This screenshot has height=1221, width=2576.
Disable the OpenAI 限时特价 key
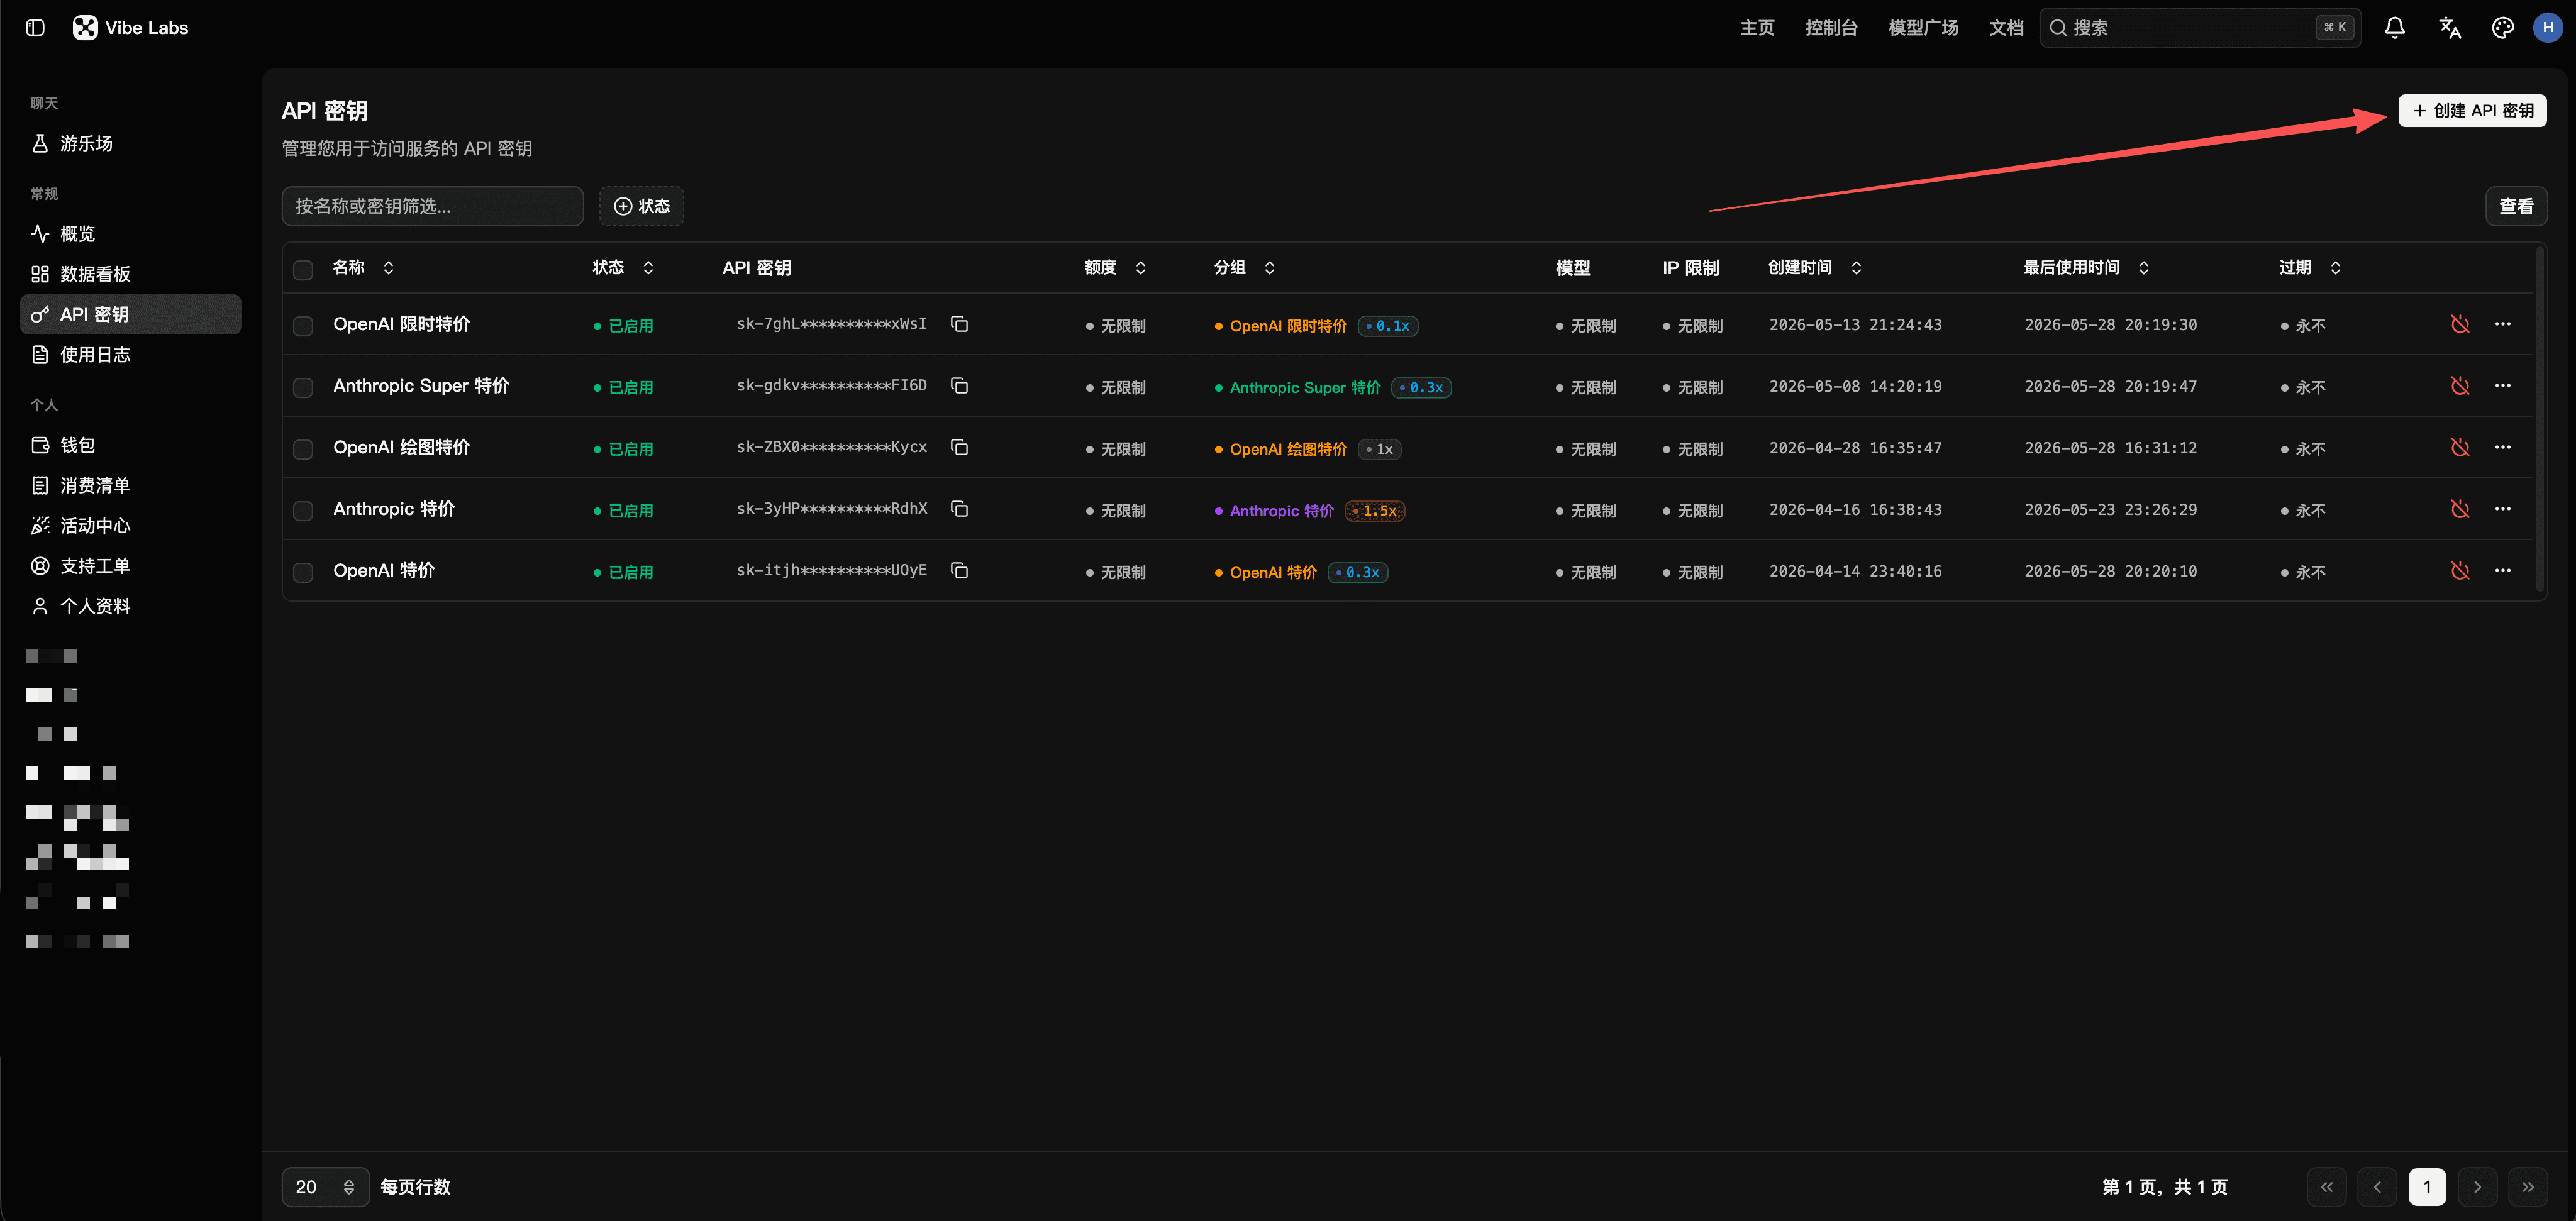[x=2460, y=324]
